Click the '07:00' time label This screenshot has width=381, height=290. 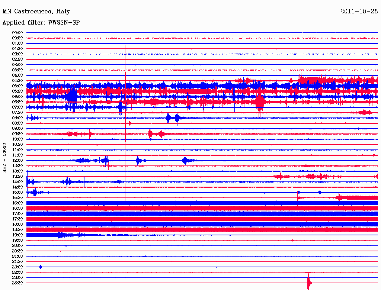click(x=17, y=107)
